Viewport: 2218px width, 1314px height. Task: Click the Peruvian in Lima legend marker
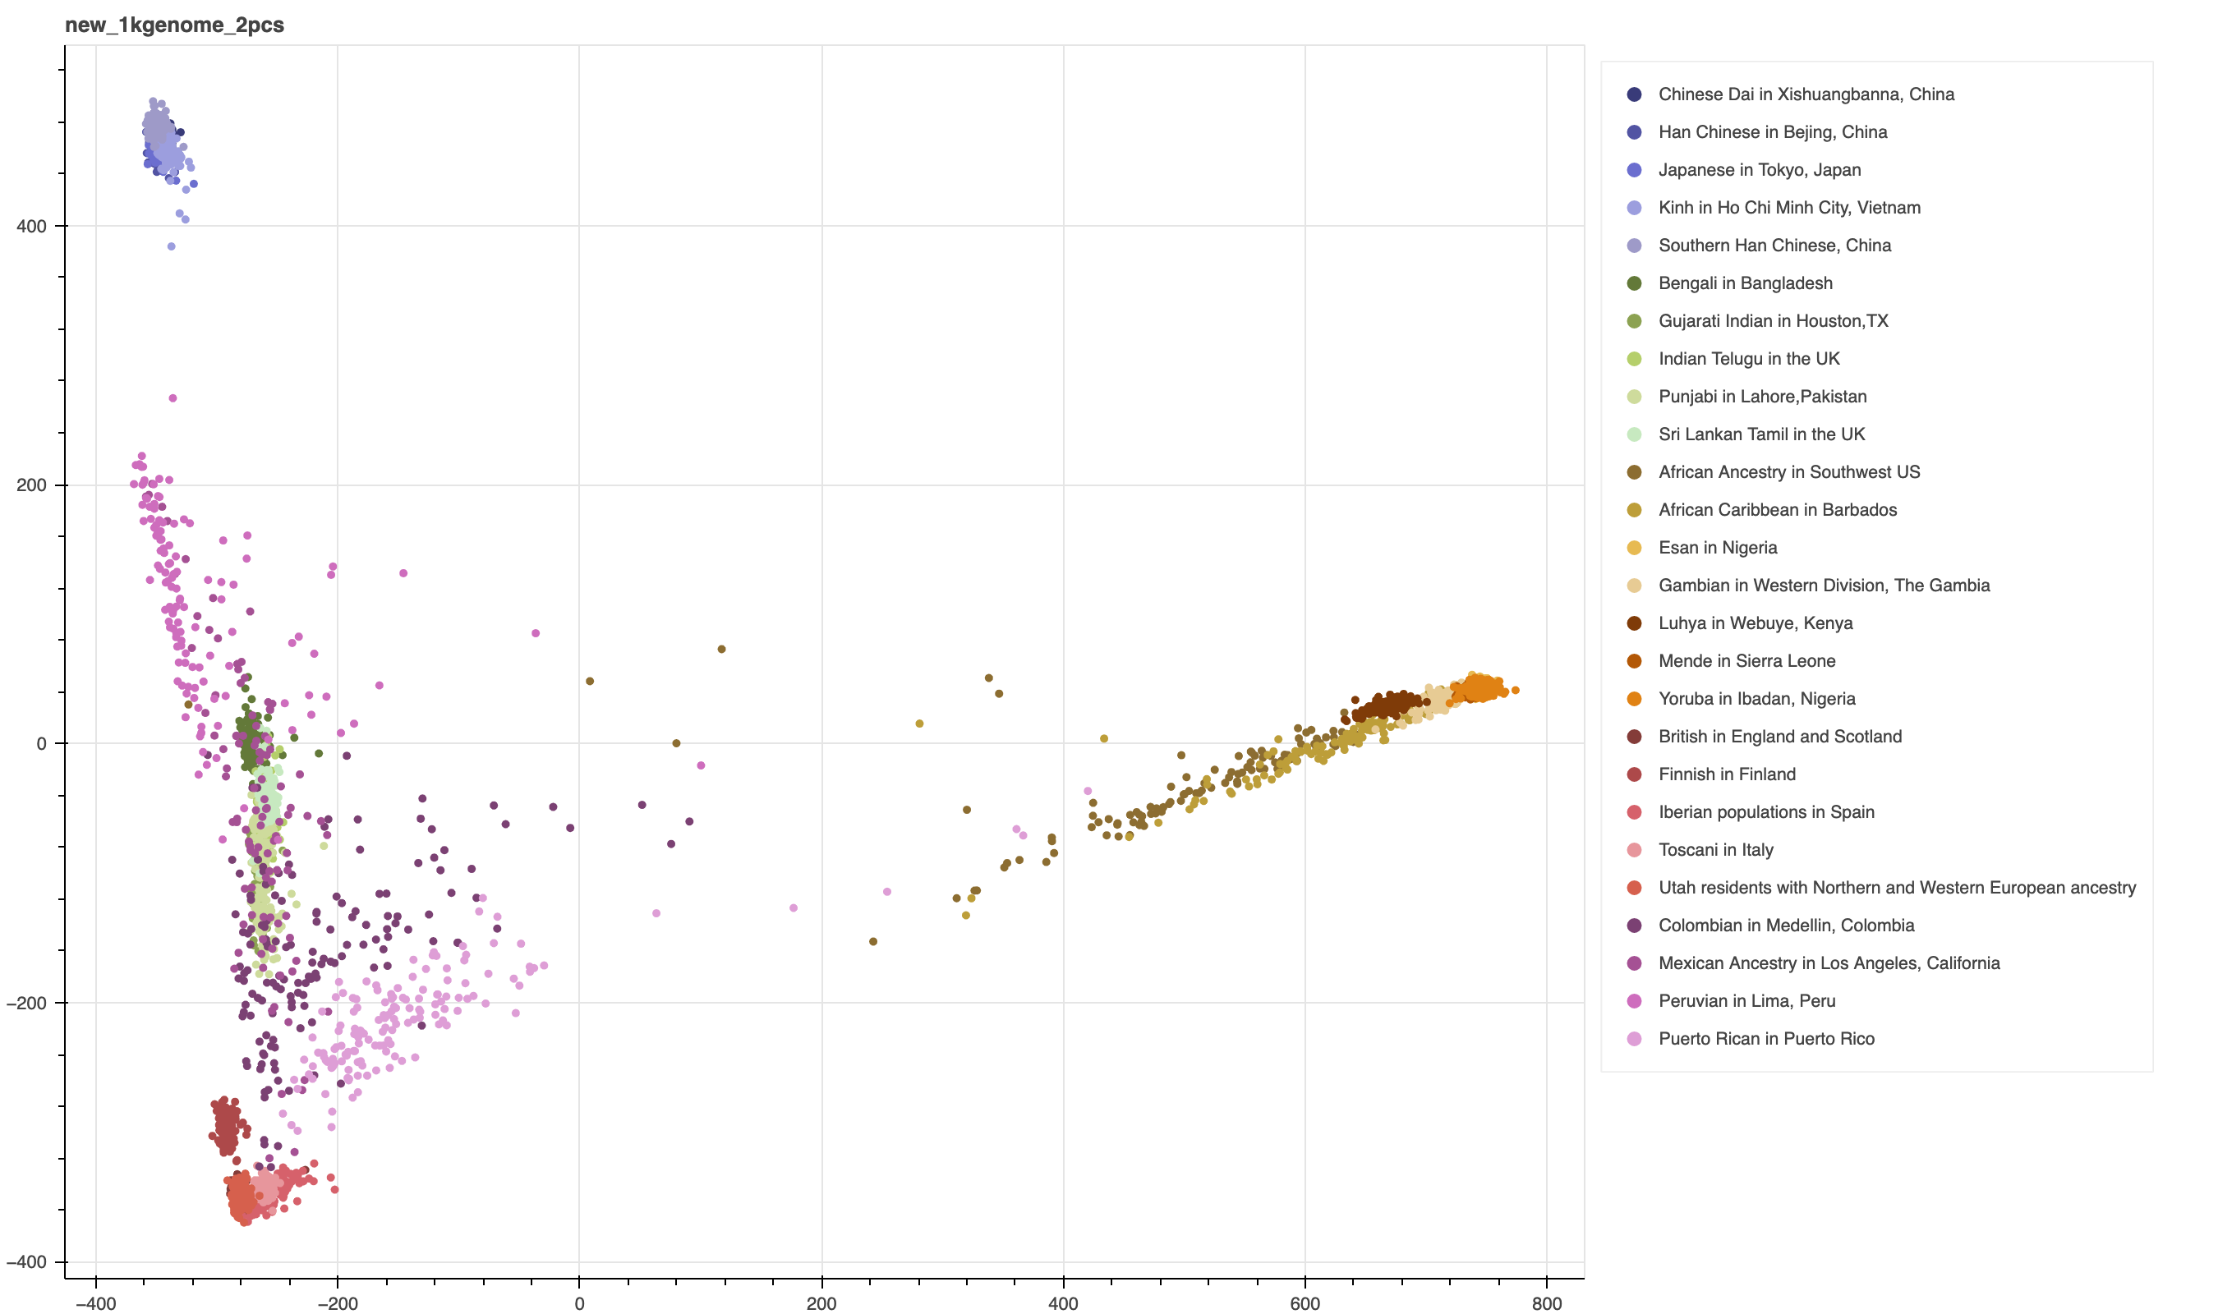(1634, 1001)
